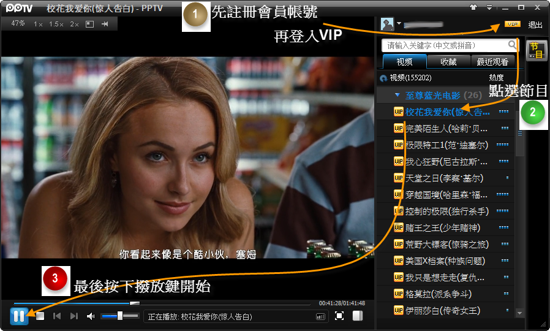Pause the video with the blue pause button

tap(19, 316)
